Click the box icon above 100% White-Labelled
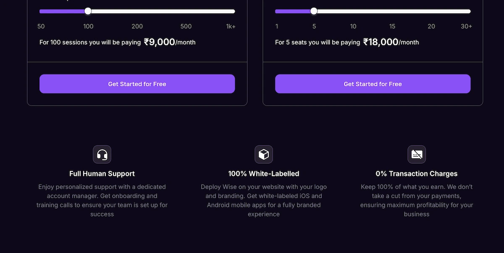This screenshot has width=504, height=253. 264,155
